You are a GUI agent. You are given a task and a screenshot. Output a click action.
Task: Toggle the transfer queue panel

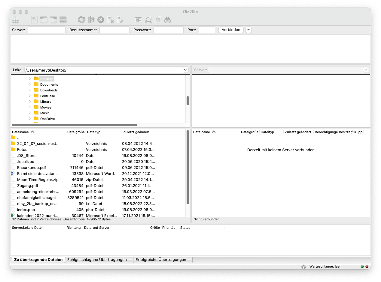pyautogui.click(x=63, y=20)
